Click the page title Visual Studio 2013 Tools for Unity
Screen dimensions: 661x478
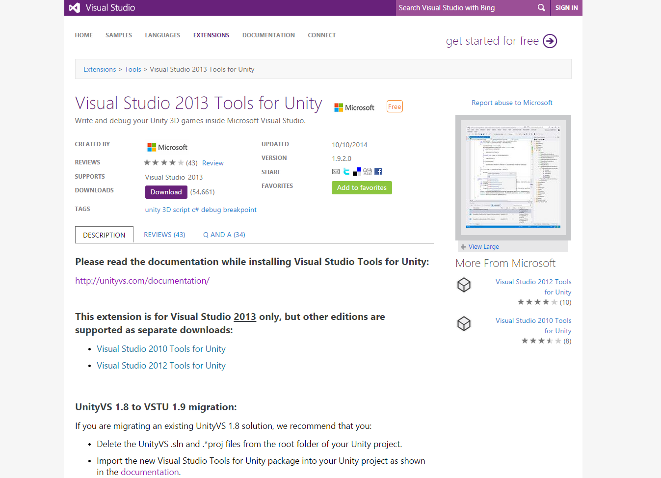click(x=199, y=103)
